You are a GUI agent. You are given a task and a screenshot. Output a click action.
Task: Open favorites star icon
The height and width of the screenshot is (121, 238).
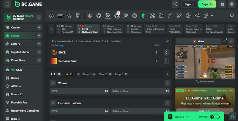[69, 16]
